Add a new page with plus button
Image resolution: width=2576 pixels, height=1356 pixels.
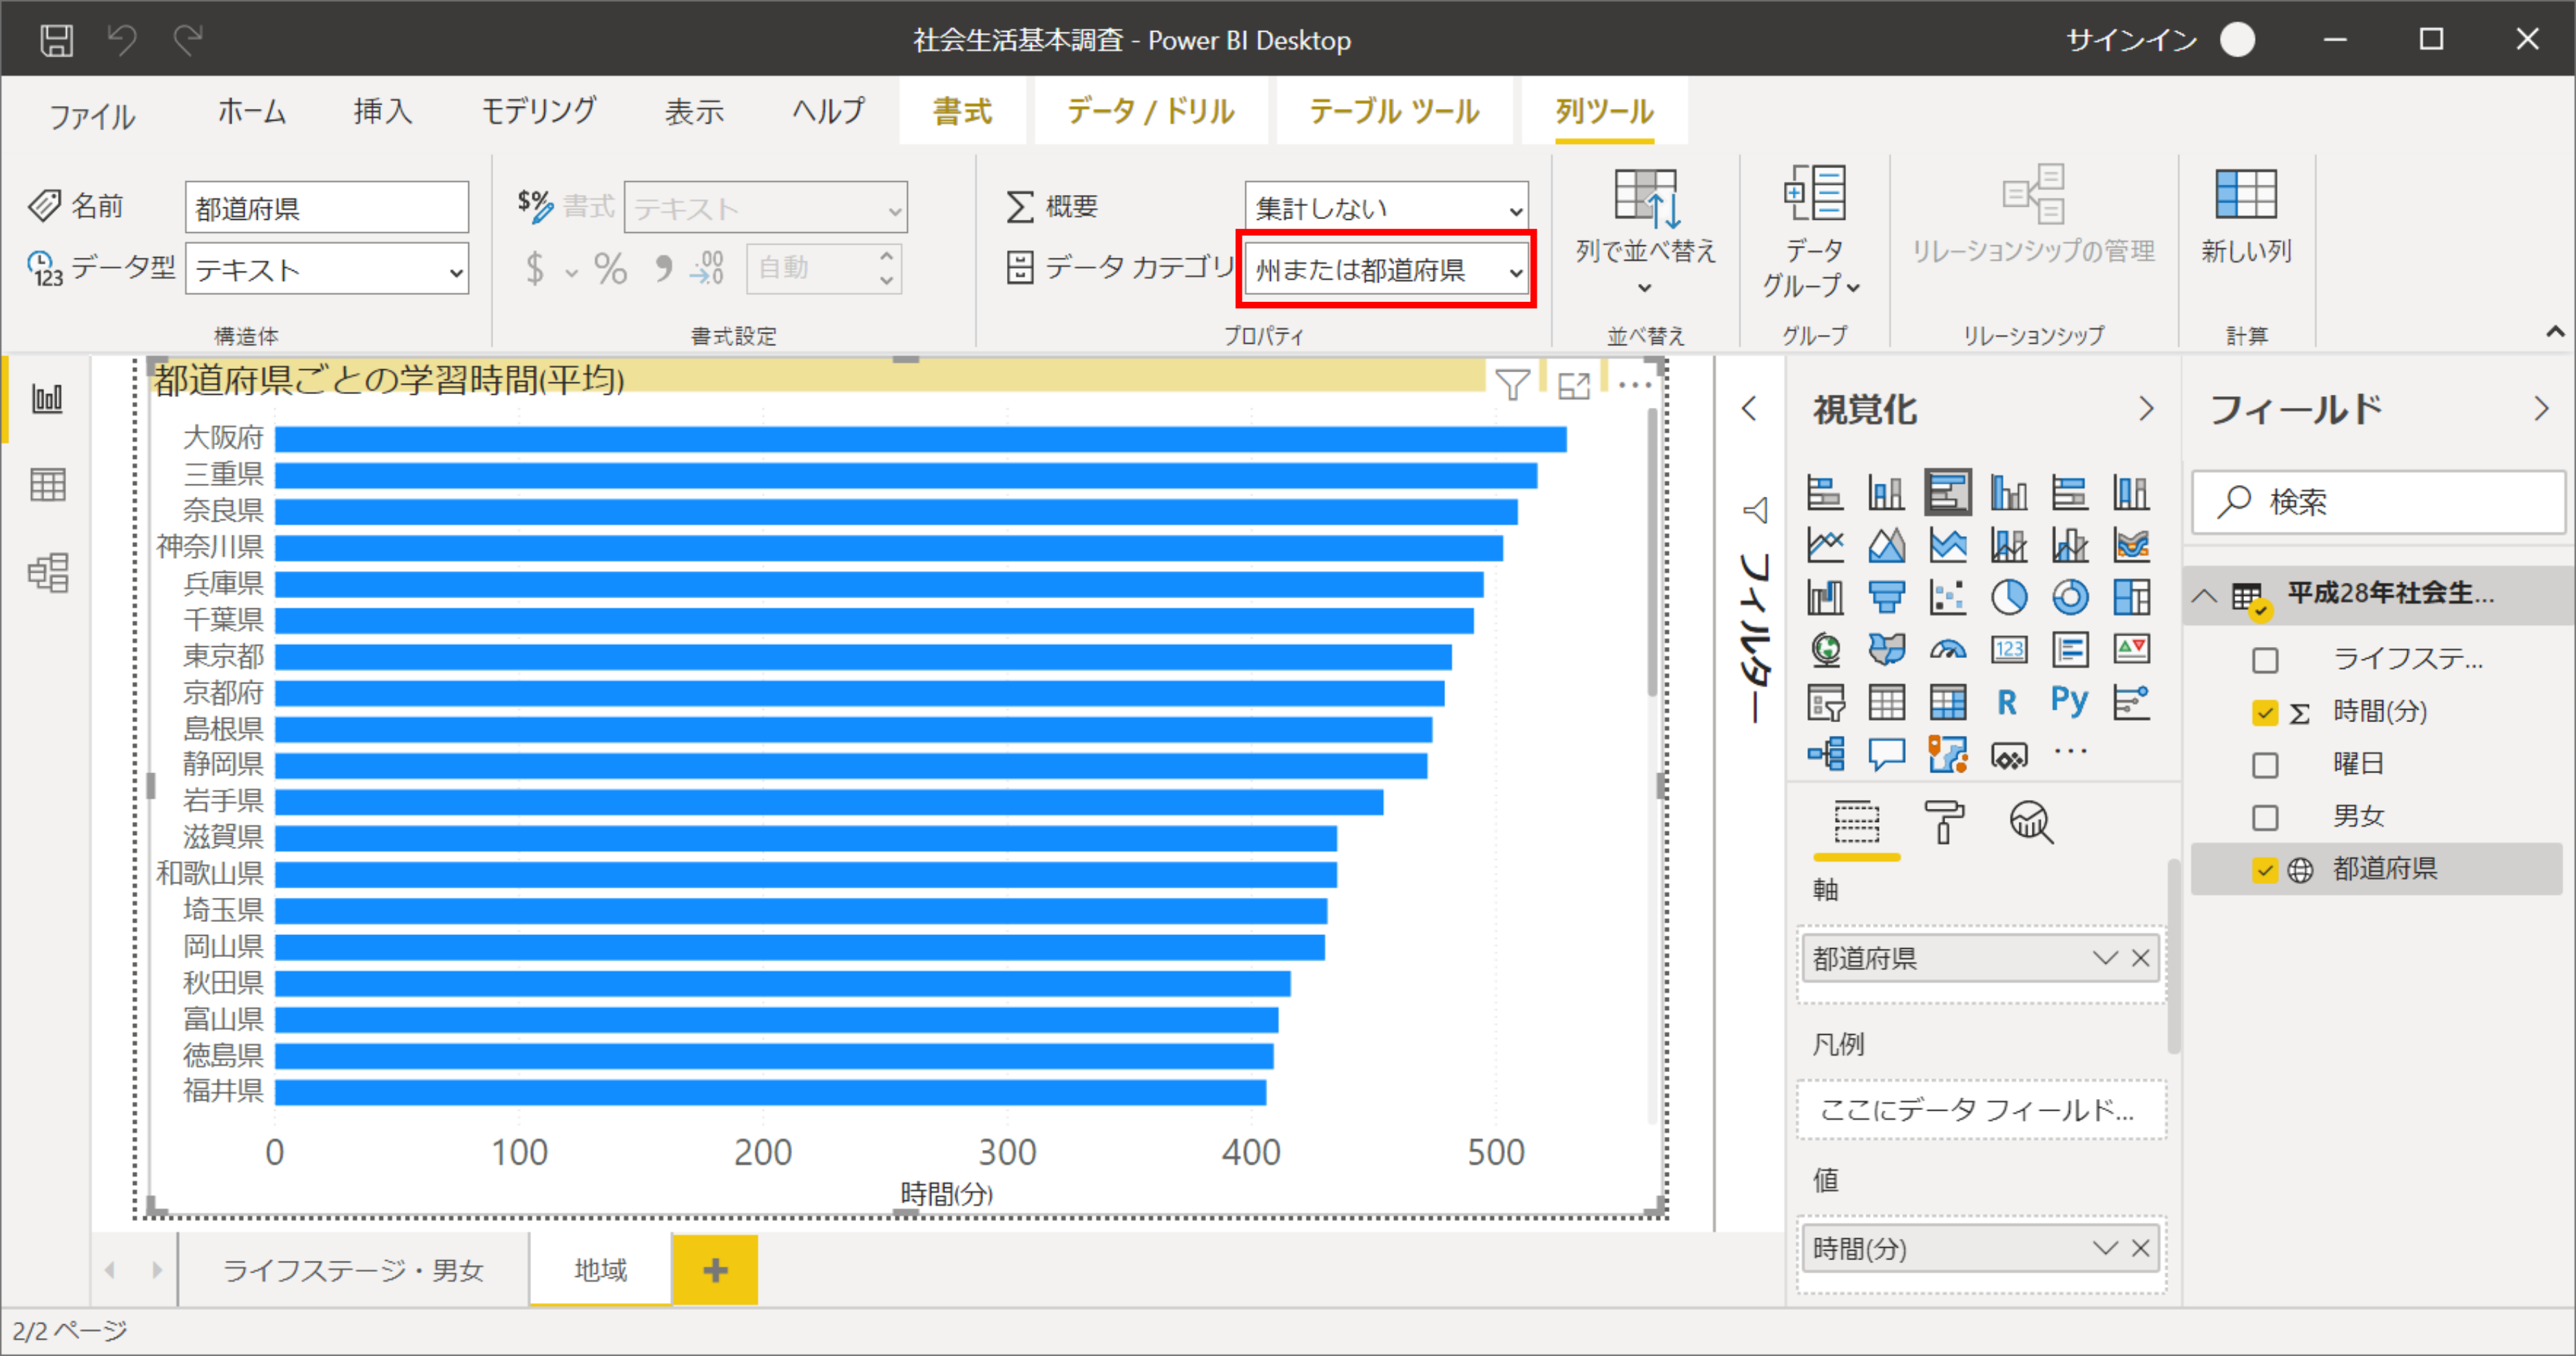715,1270
